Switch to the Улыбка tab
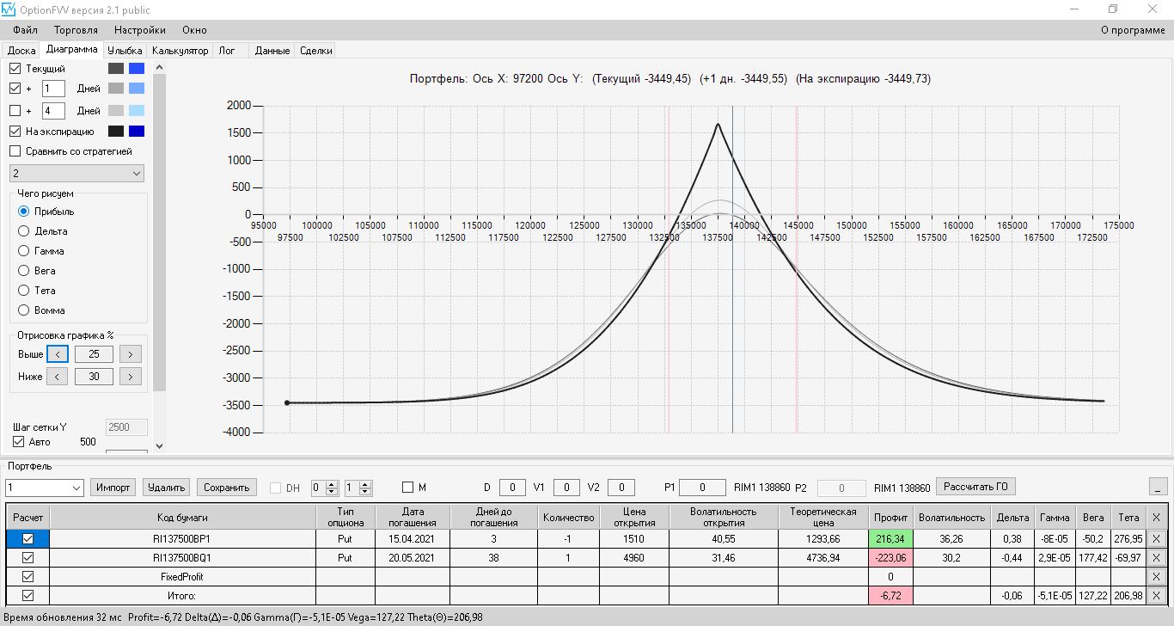 coord(125,51)
